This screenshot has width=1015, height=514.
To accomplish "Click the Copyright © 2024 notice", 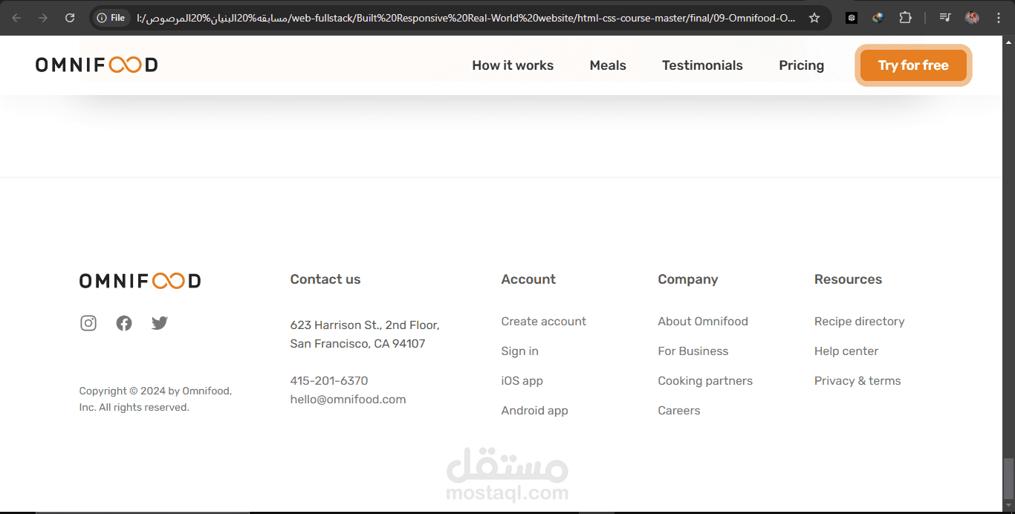I will click(x=155, y=399).
